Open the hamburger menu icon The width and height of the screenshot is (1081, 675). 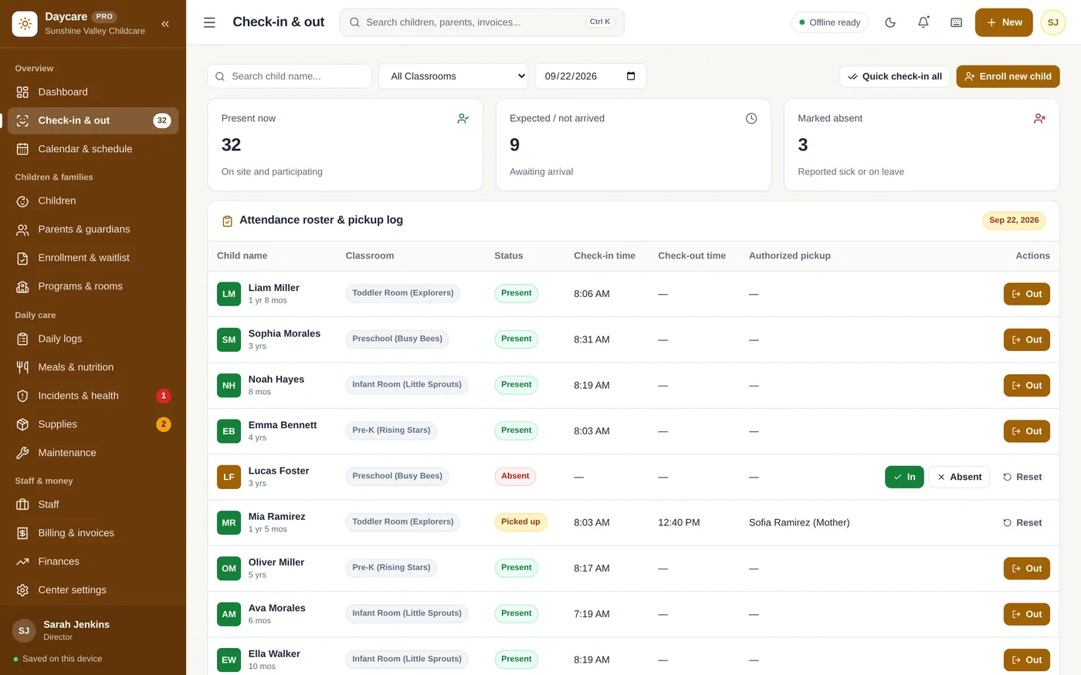[x=209, y=22]
